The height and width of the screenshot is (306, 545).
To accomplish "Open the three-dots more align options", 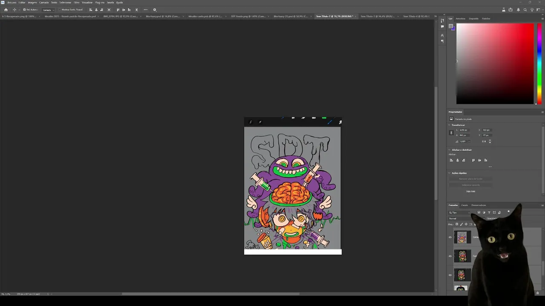I will pyautogui.click(x=146, y=10).
